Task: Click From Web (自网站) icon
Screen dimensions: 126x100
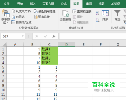Action: click(x=13, y=17)
